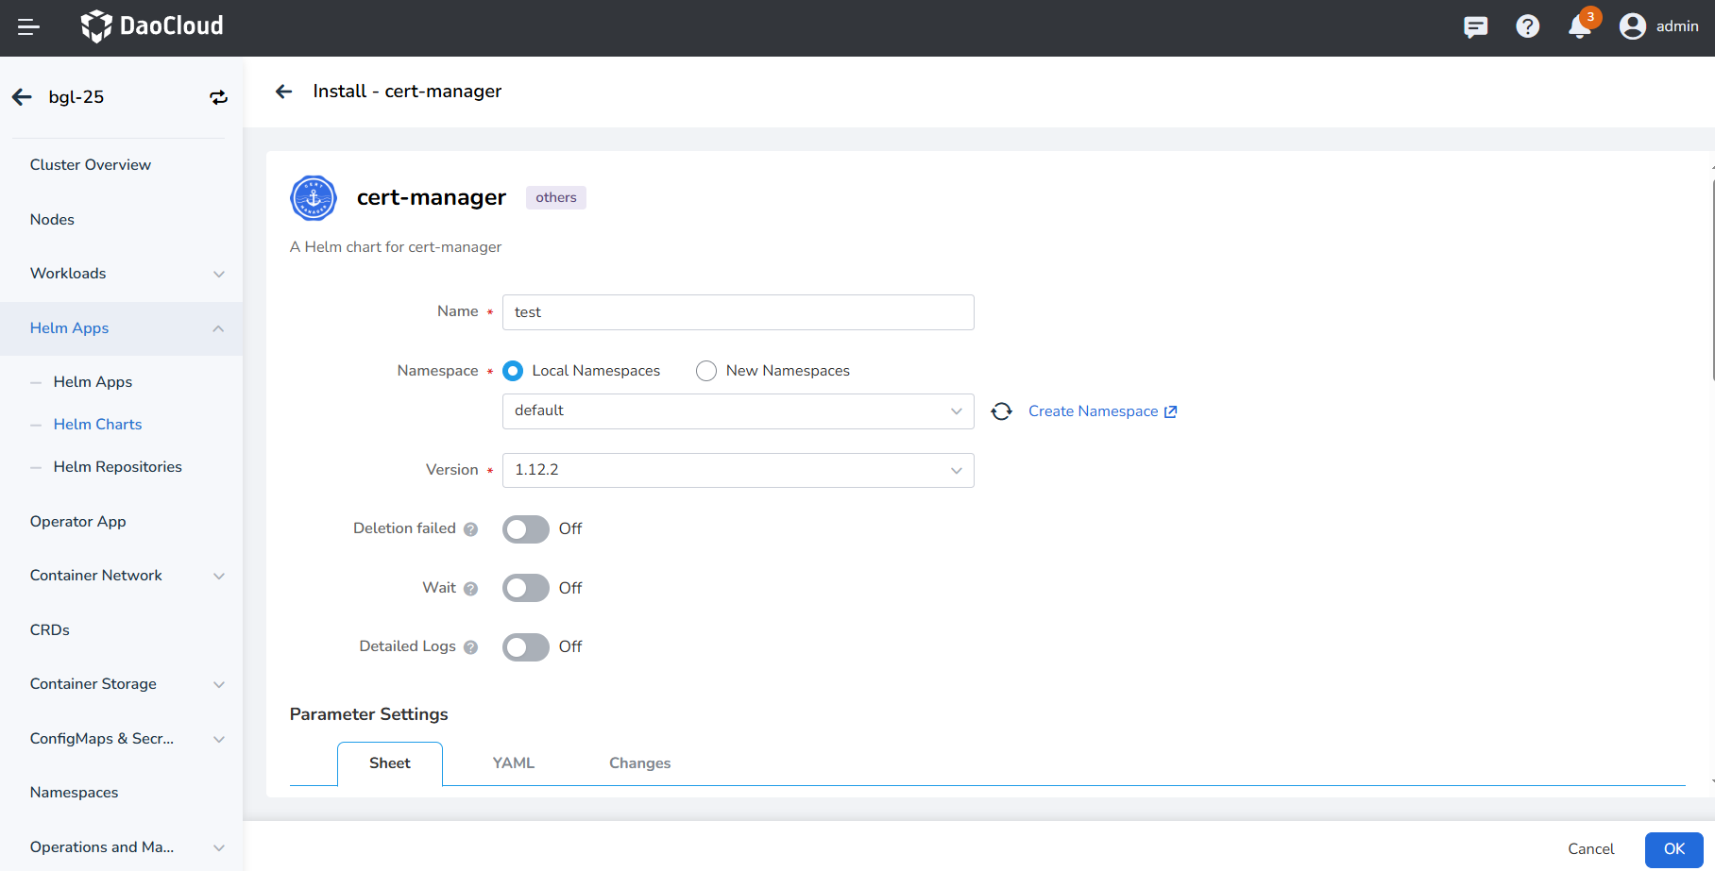The height and width of the screenshot is (871, 1715).
Task: Refresh the namespace list
Action: pos(1001,411)
